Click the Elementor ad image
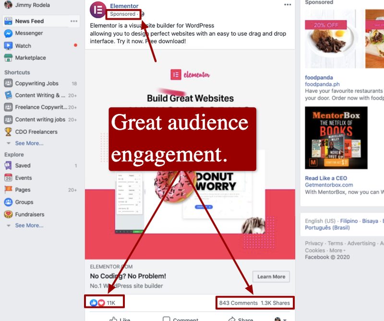The image size is (384, 321). point(190,154)
